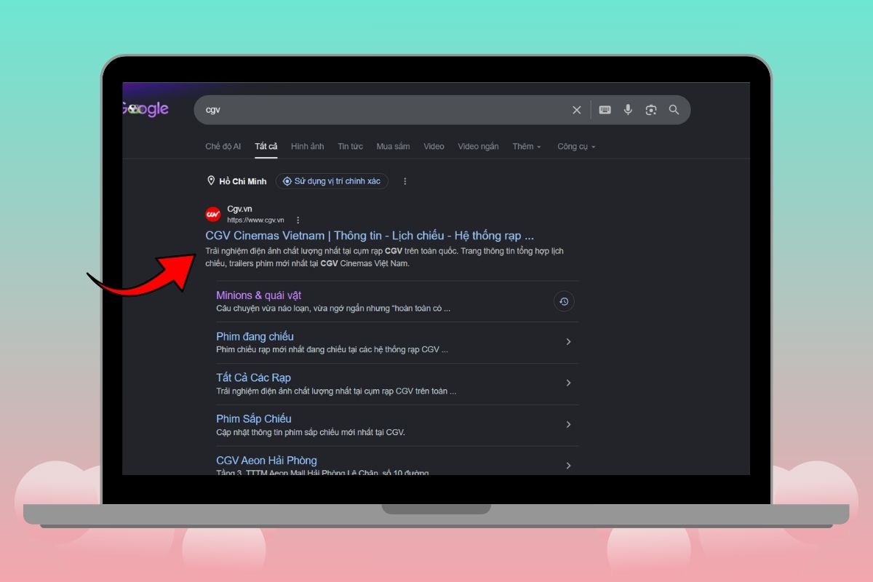Open the Video ngắn tab
Image resolution: width=873 pixels, height=582 pixels.
pyautogui.click(x=478, y=146)
